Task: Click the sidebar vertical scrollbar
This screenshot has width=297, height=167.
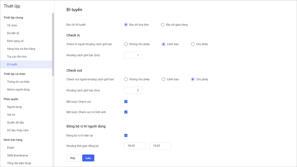Action: pyautogui.click(x=53, y=44)
